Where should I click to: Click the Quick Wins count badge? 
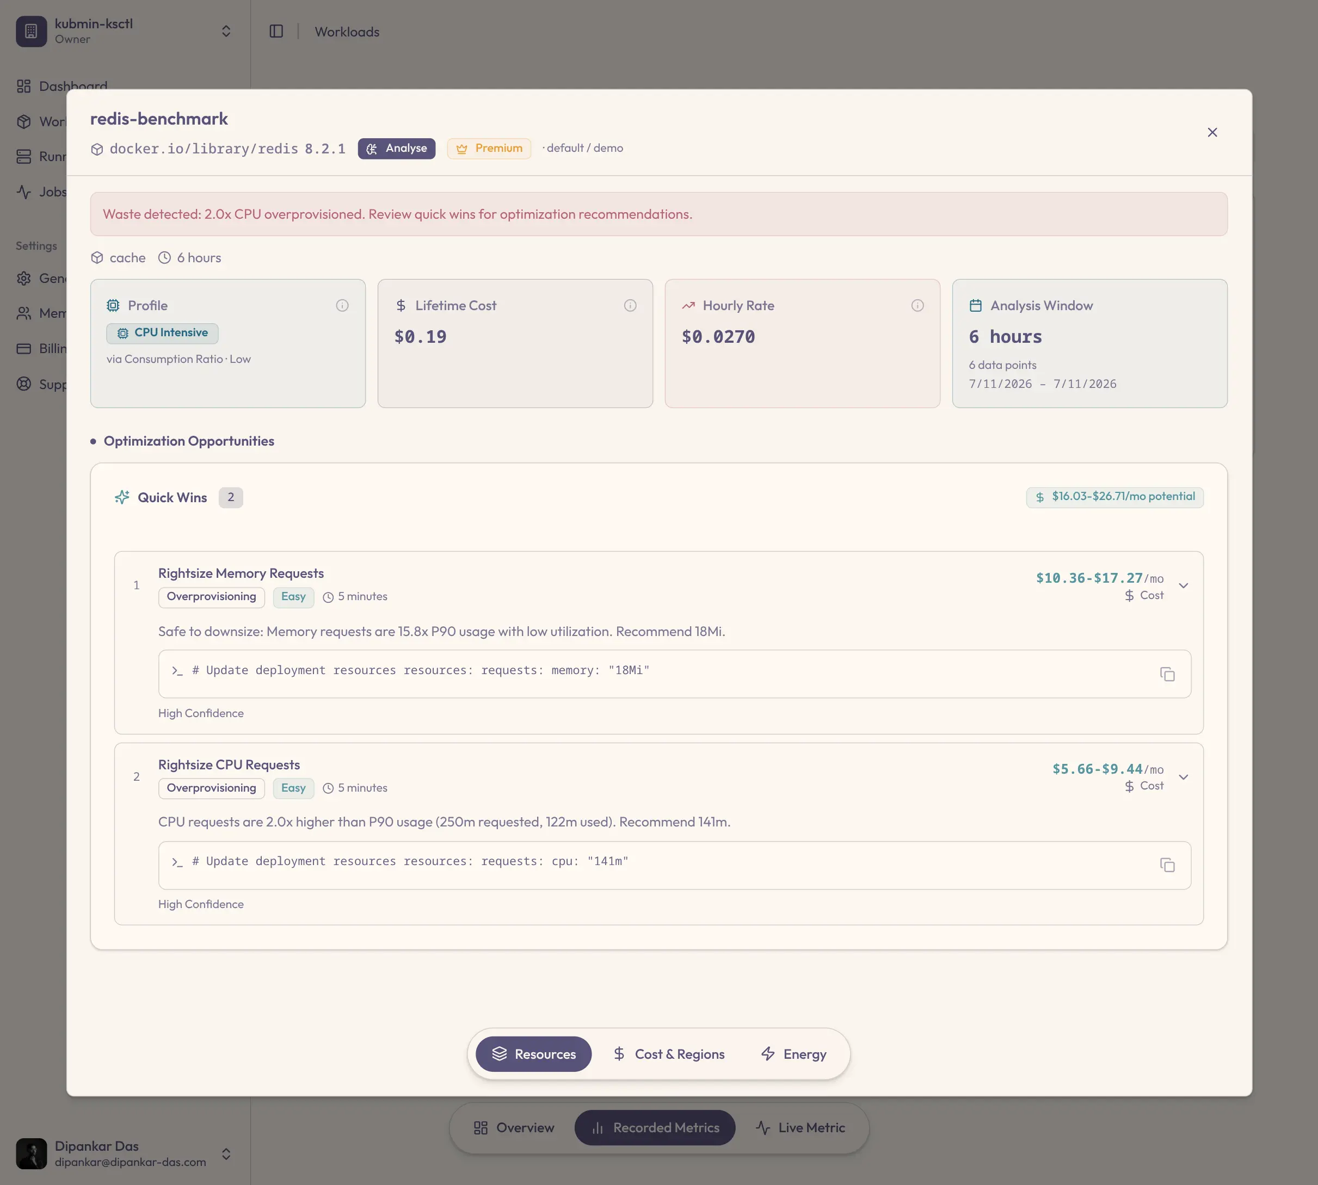(x=231, y=497)
